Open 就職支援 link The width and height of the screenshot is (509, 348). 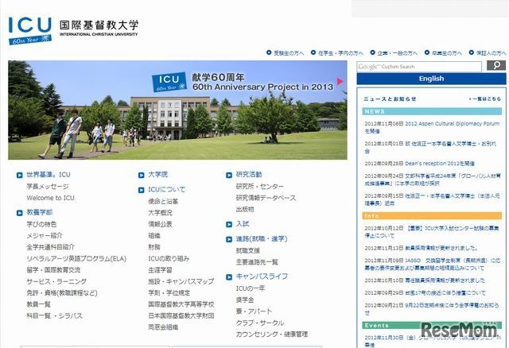[247, 251]
